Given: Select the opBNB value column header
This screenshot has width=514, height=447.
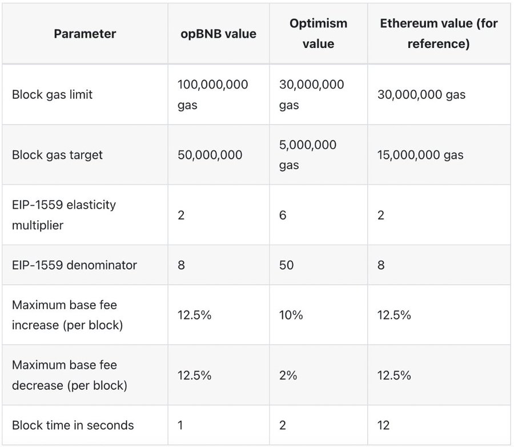Looking at the screenshot, I should click(218, 34).
